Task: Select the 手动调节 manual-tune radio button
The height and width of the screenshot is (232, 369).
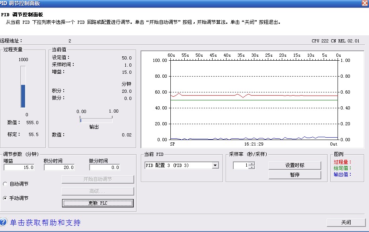Action: pyautogui.click(x=5, y=198)
